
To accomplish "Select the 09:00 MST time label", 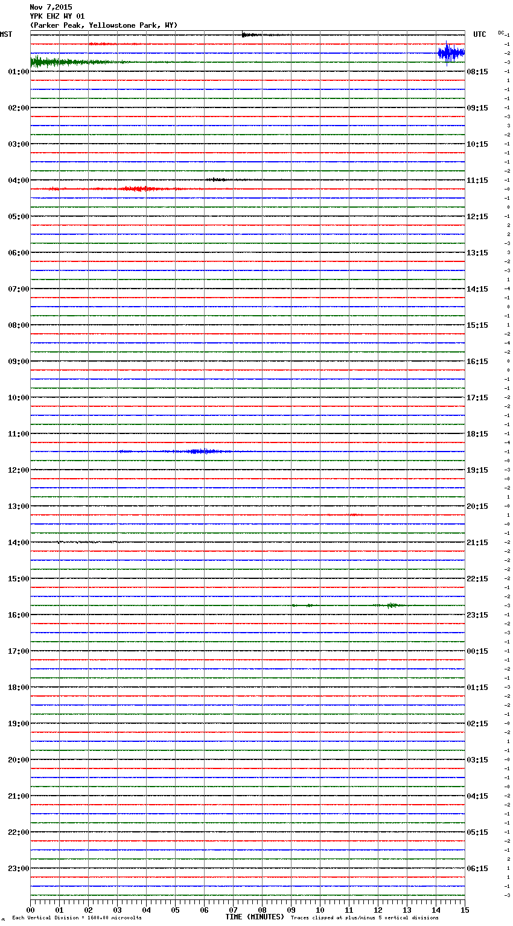I will [19, 361].
